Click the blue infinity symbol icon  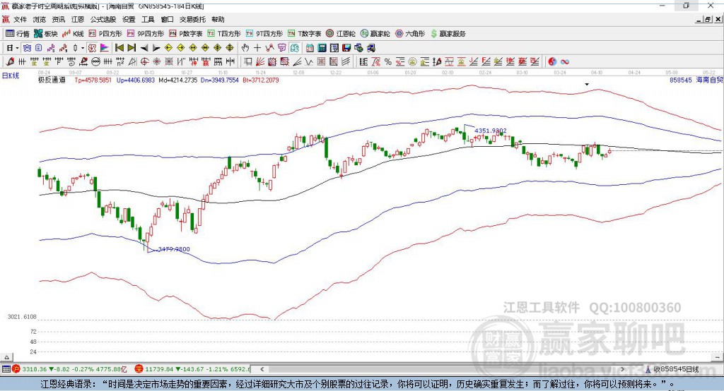(565, 62)
